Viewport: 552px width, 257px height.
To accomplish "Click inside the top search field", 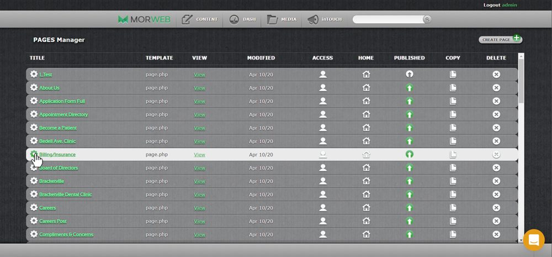I will (x=388, y=19).
